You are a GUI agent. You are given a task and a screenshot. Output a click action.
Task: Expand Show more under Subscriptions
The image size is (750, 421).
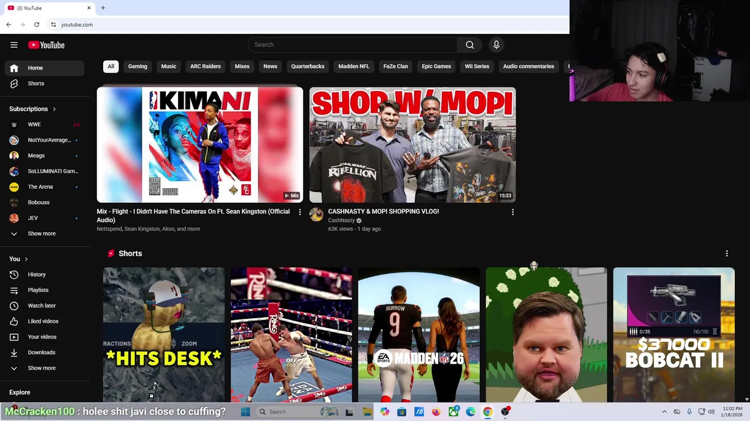(x=45, y=234)
